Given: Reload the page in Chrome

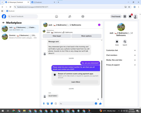Looking at the screenshot, I should pyautogui.click(x=10, y=7).
